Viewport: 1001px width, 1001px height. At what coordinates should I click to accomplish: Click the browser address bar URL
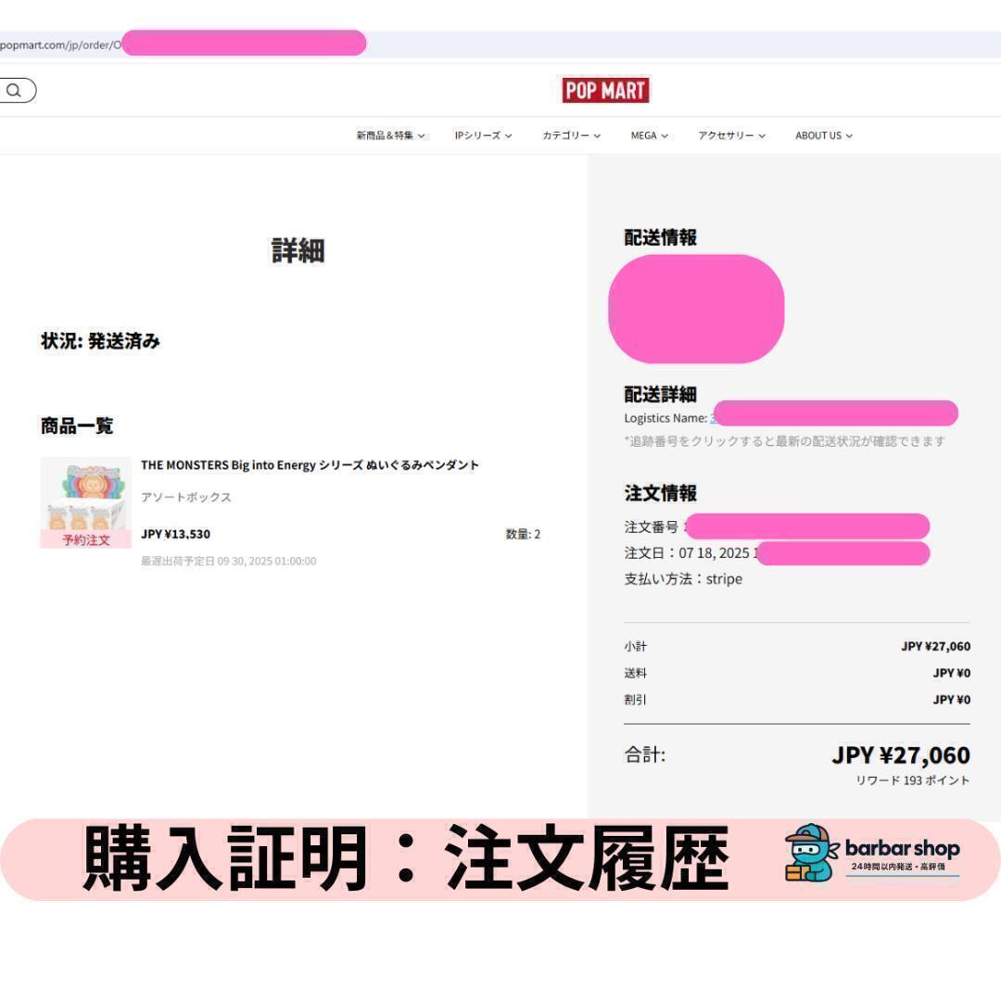60,45
